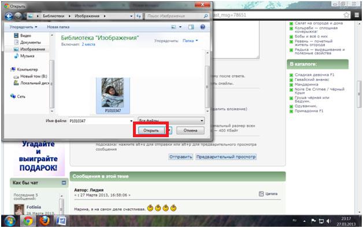
Task: Collapse the 'Как бы чат' panel icon
Action: click(x=64, y=183)
